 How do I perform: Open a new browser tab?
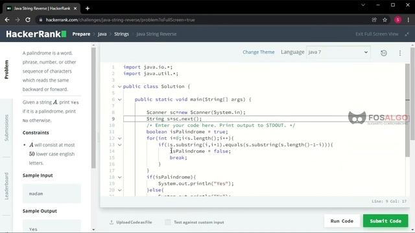point(88,8)
